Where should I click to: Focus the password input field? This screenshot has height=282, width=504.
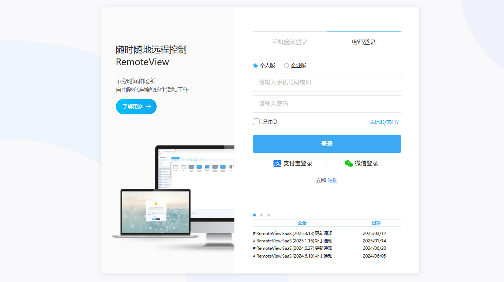click(327, 104)
